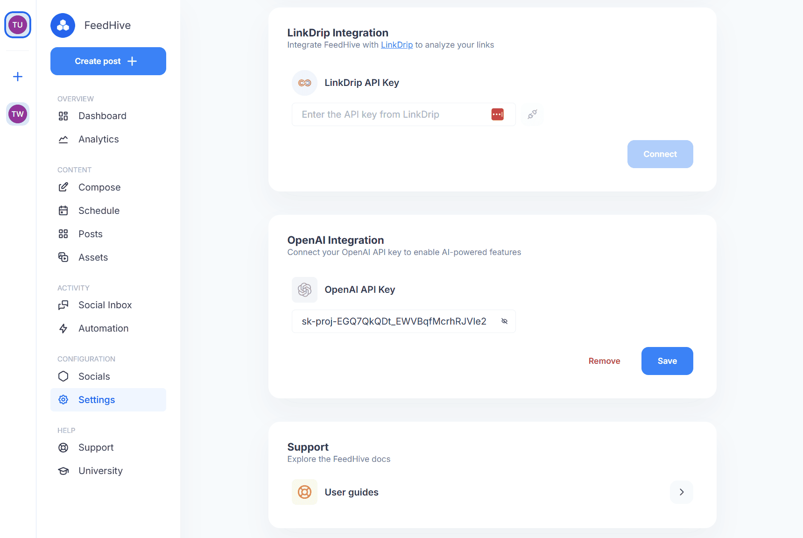
Task: Click the OpenAI logo icon
Action: tap(305, 290)
